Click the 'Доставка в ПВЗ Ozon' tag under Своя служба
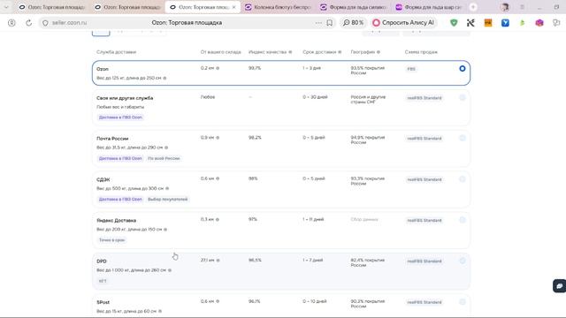This screenshot has height=318, width=566. click(x=120, y=117)
